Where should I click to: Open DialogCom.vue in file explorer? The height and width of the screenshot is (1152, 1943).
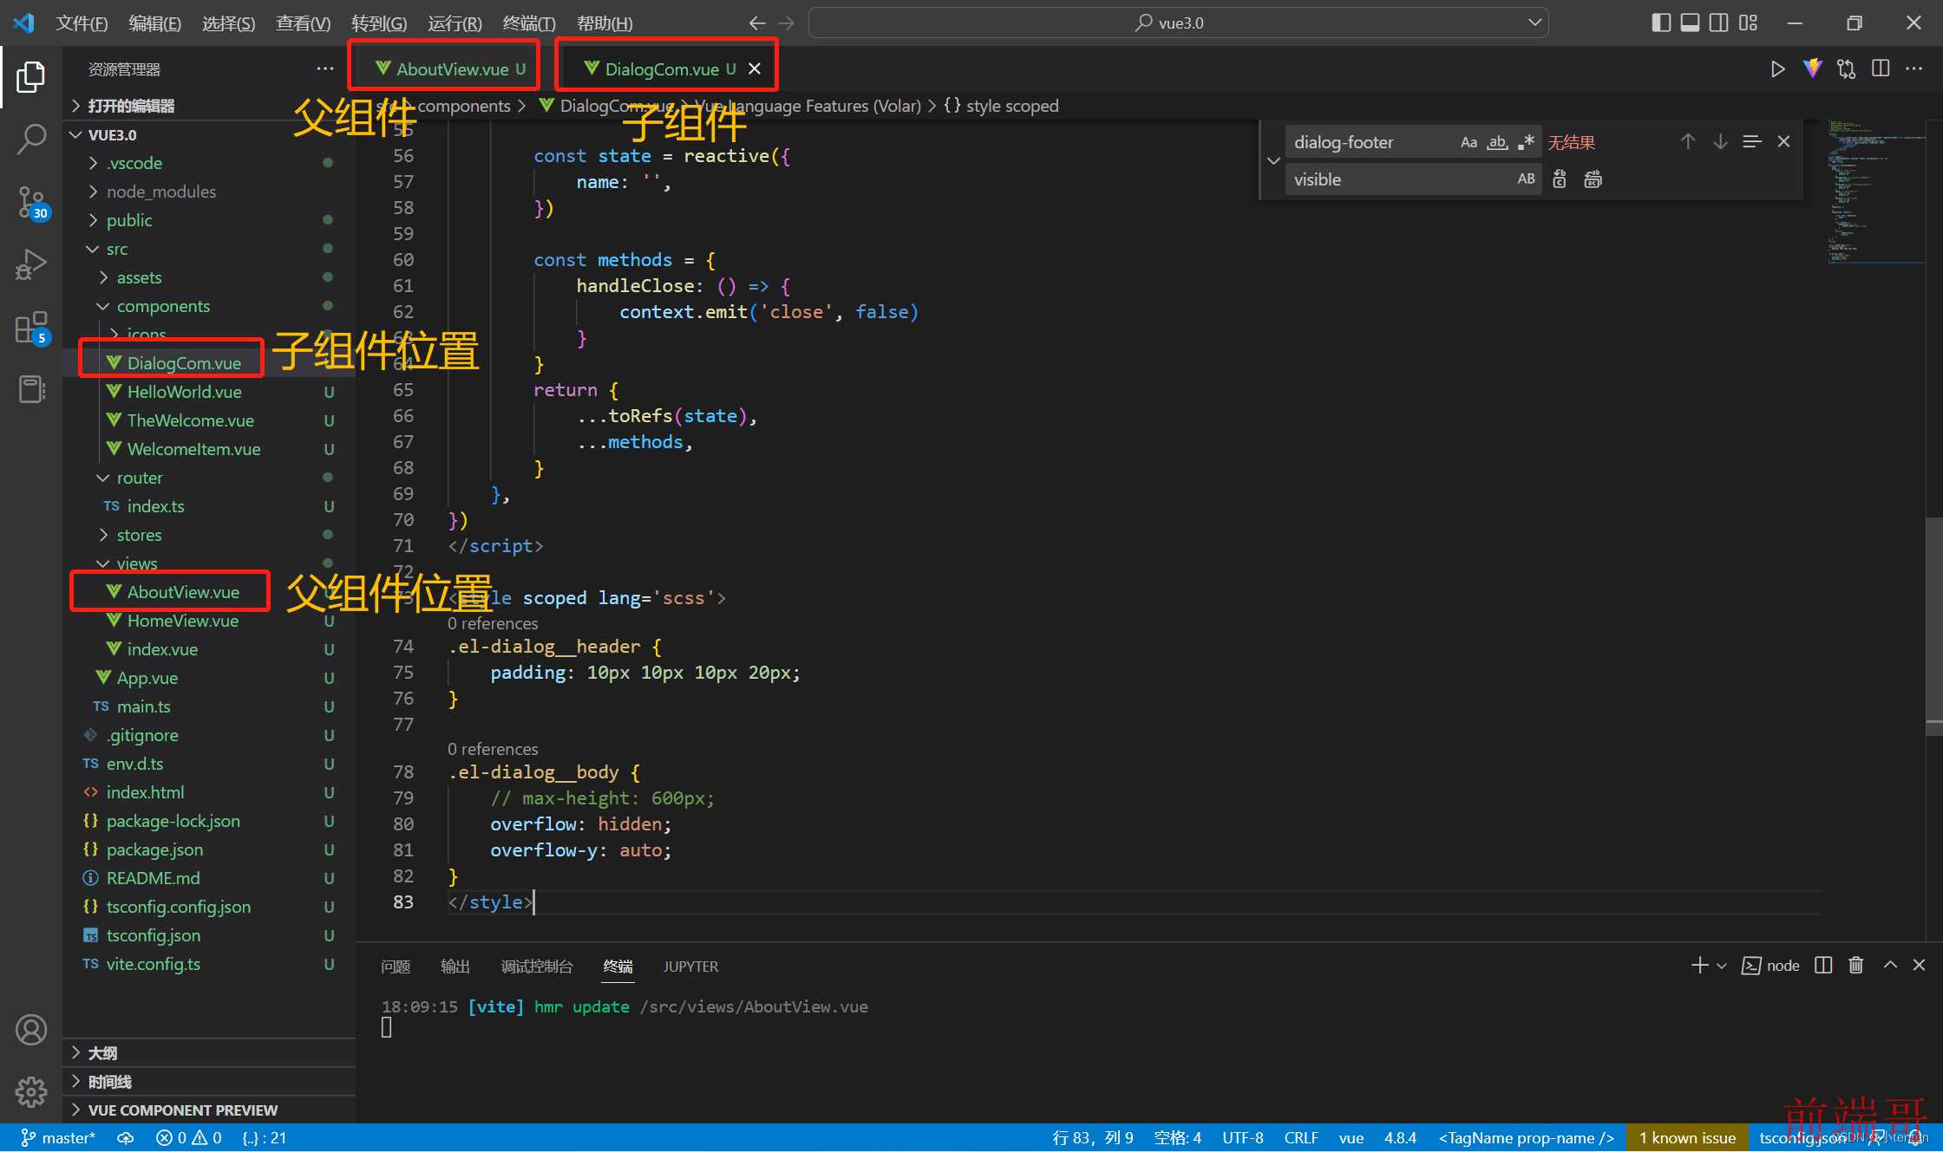tap(184, 362)
